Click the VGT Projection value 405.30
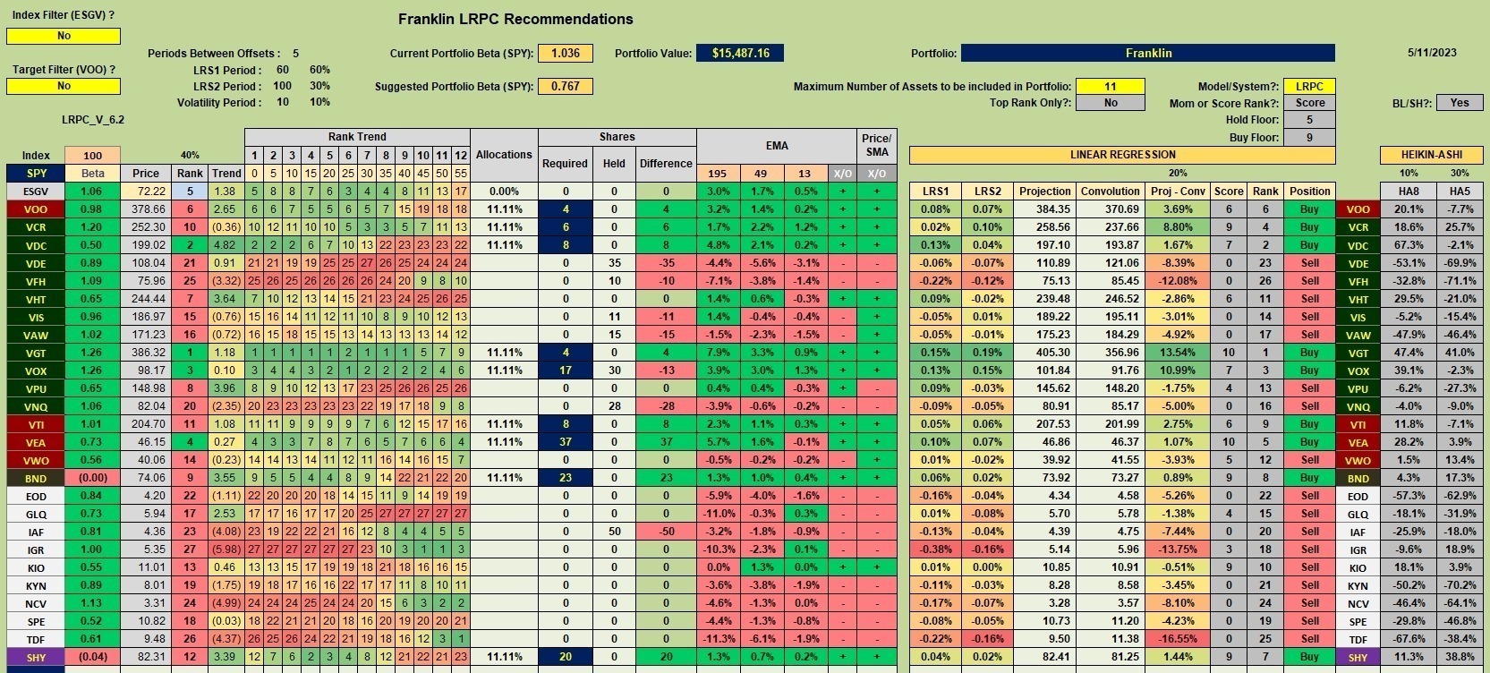This screenshot has width=1490, height=673. click(1044, 353)
